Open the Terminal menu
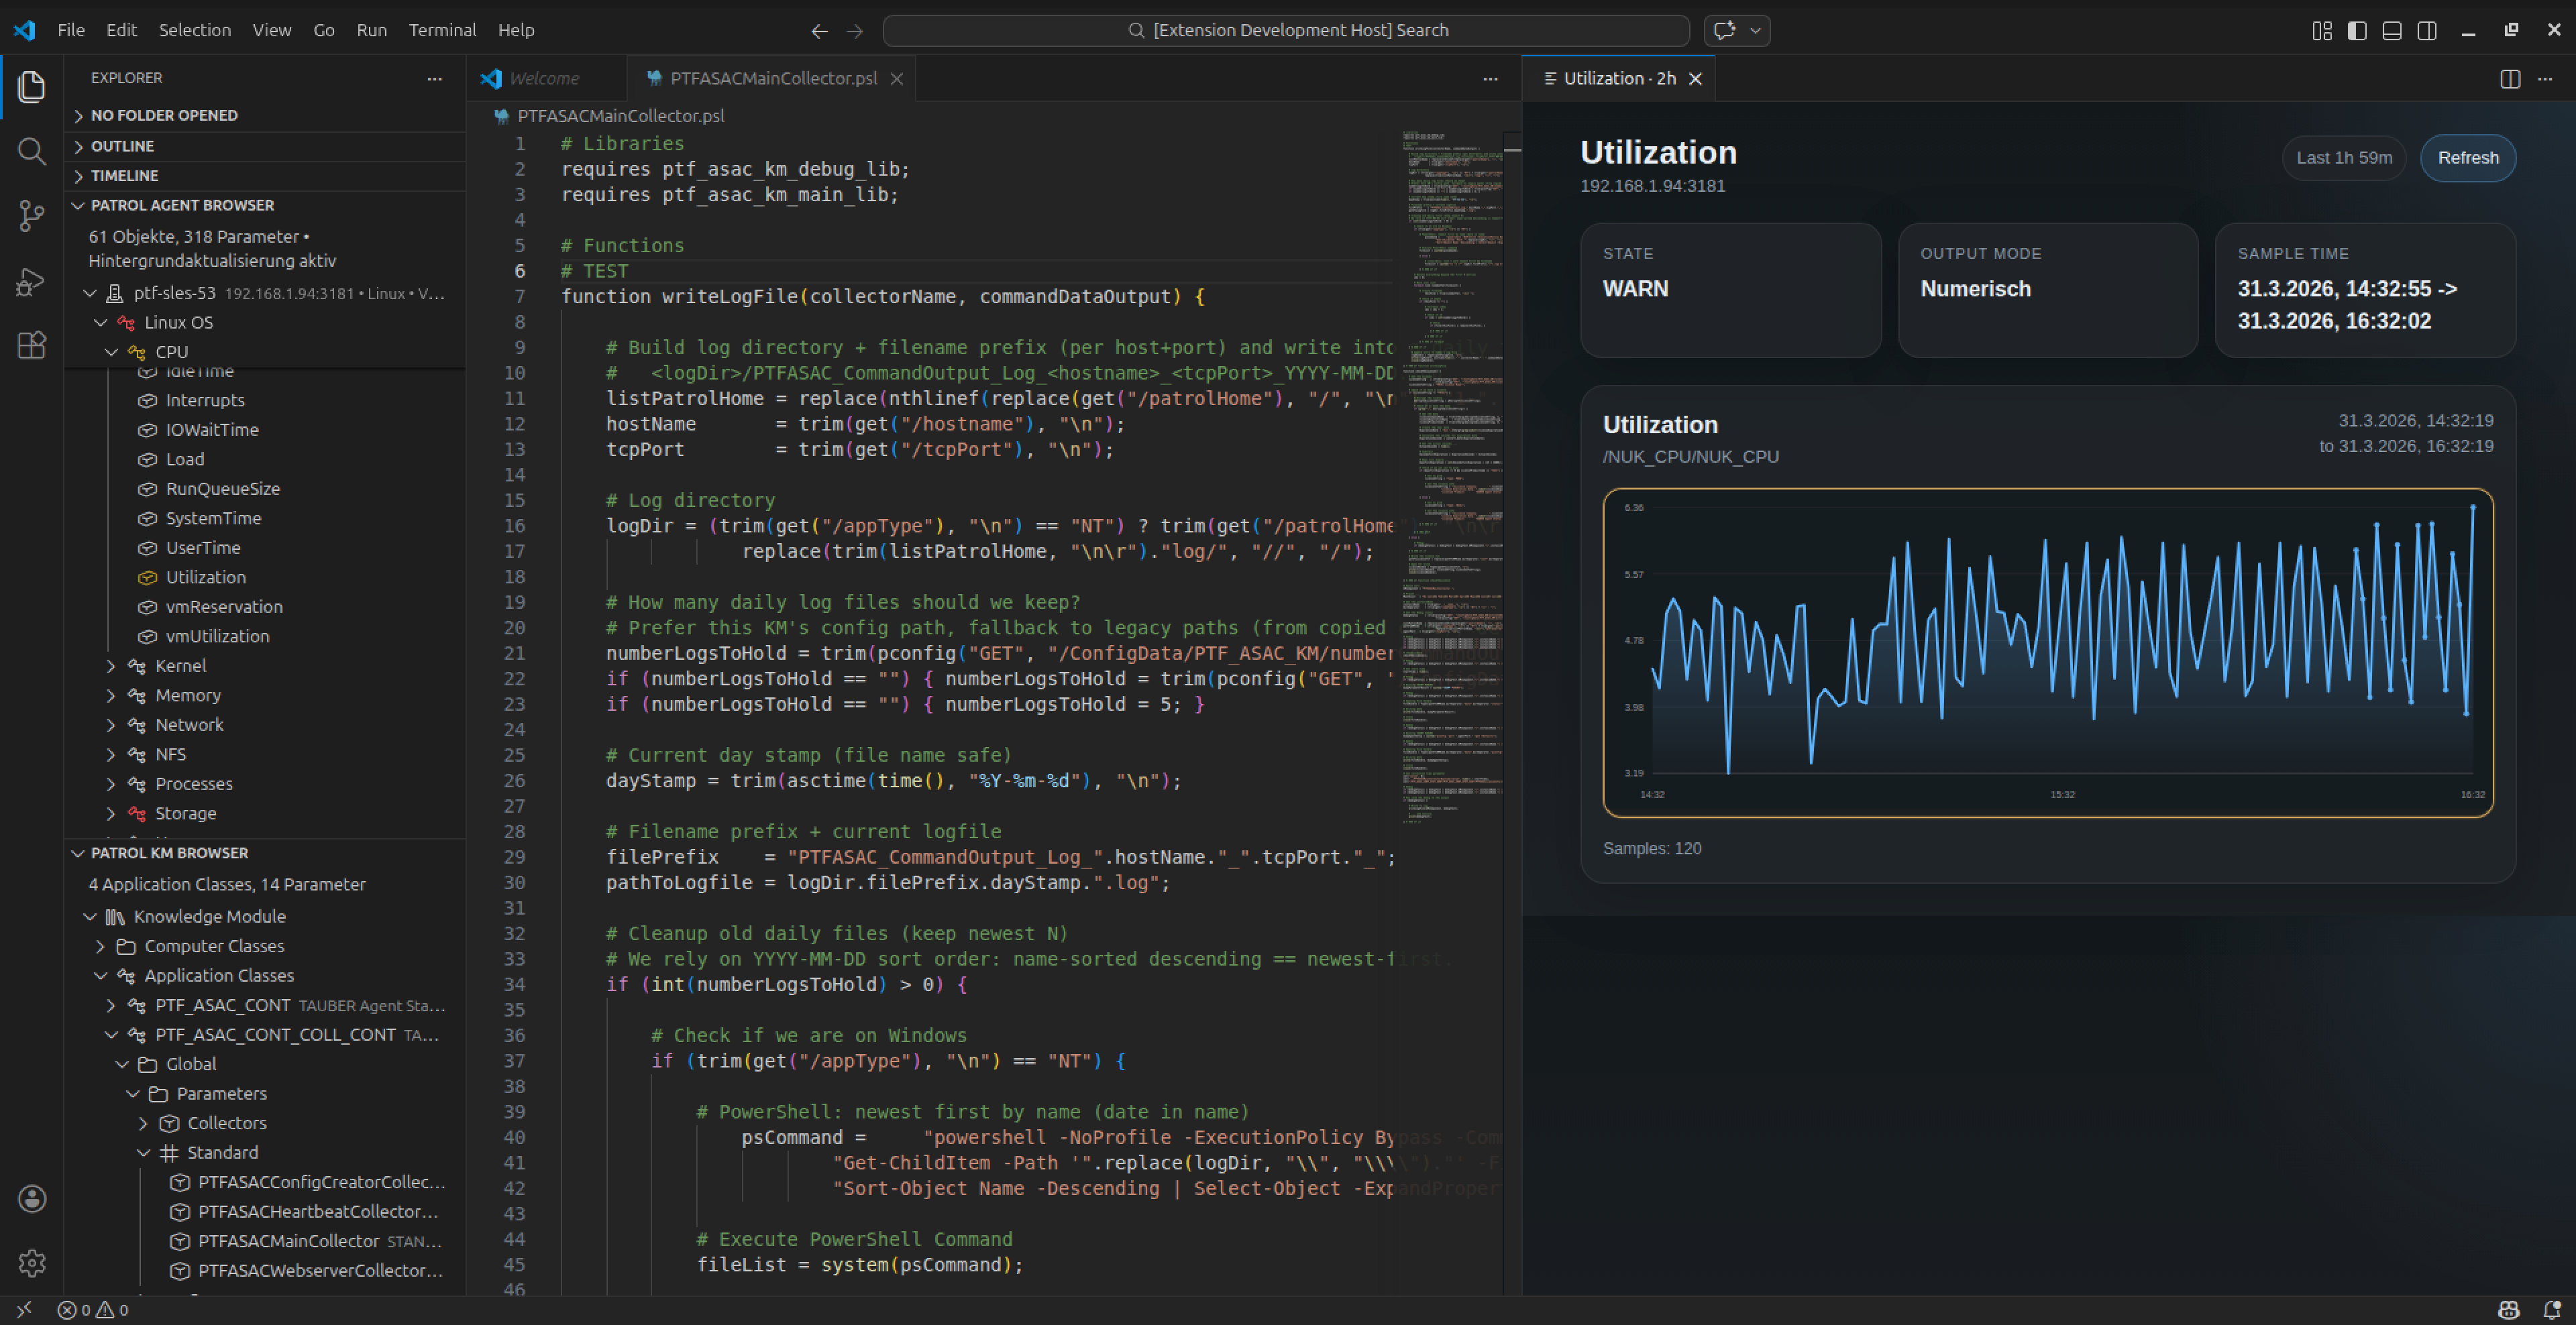The height and width of the screenshot is (1325, 2576). coord(442,30)
